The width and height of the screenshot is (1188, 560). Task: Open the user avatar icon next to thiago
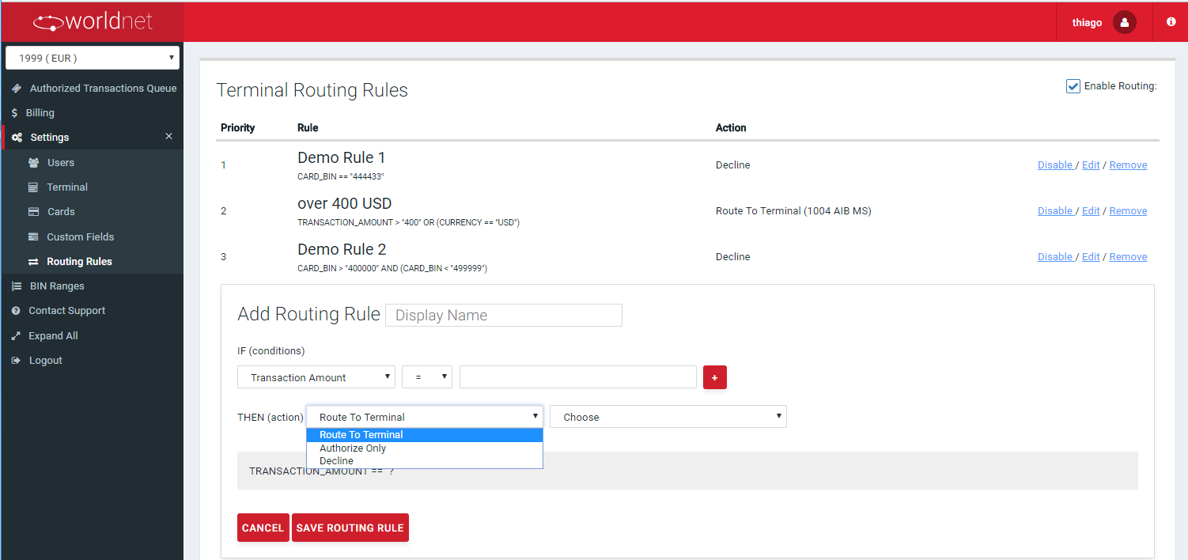click(1125, 22)
